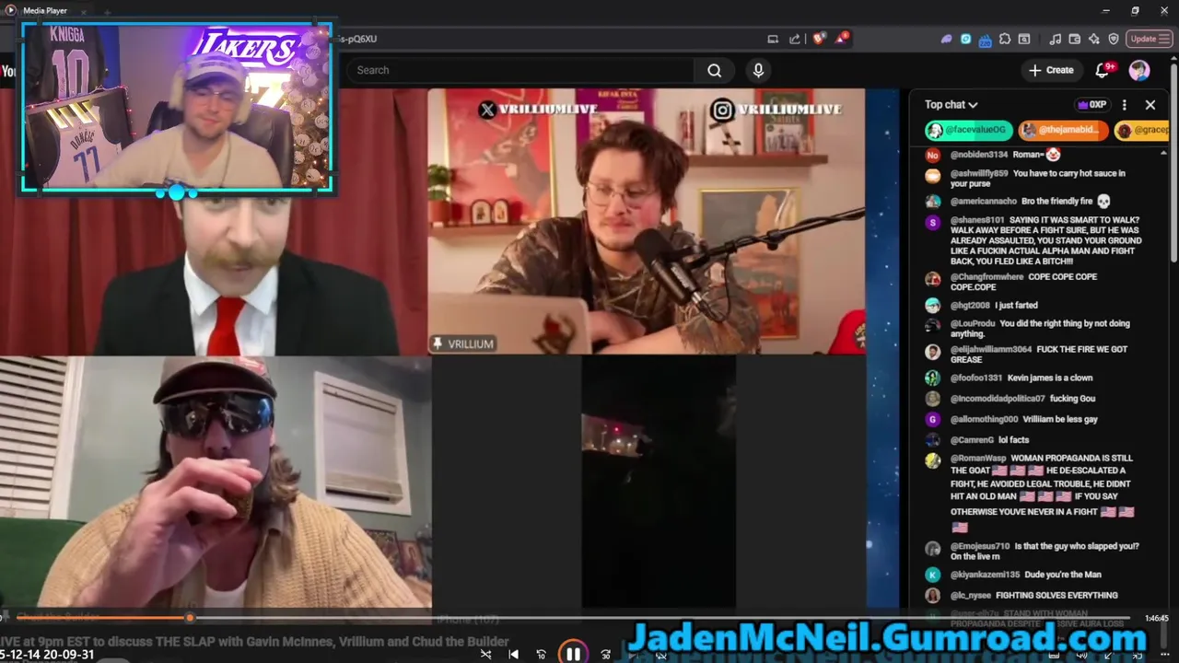Click the chat scrollbar up arrow
Image resolution: width=1179 pixels, height=663 pixels.
(x=1163, y=153)
